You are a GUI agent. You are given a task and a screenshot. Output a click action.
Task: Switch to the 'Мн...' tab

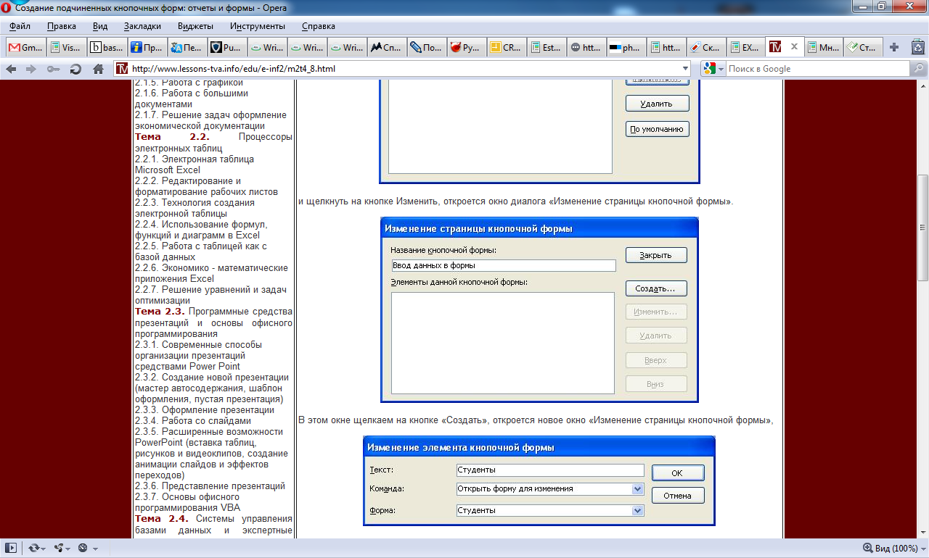click(824, 48)
